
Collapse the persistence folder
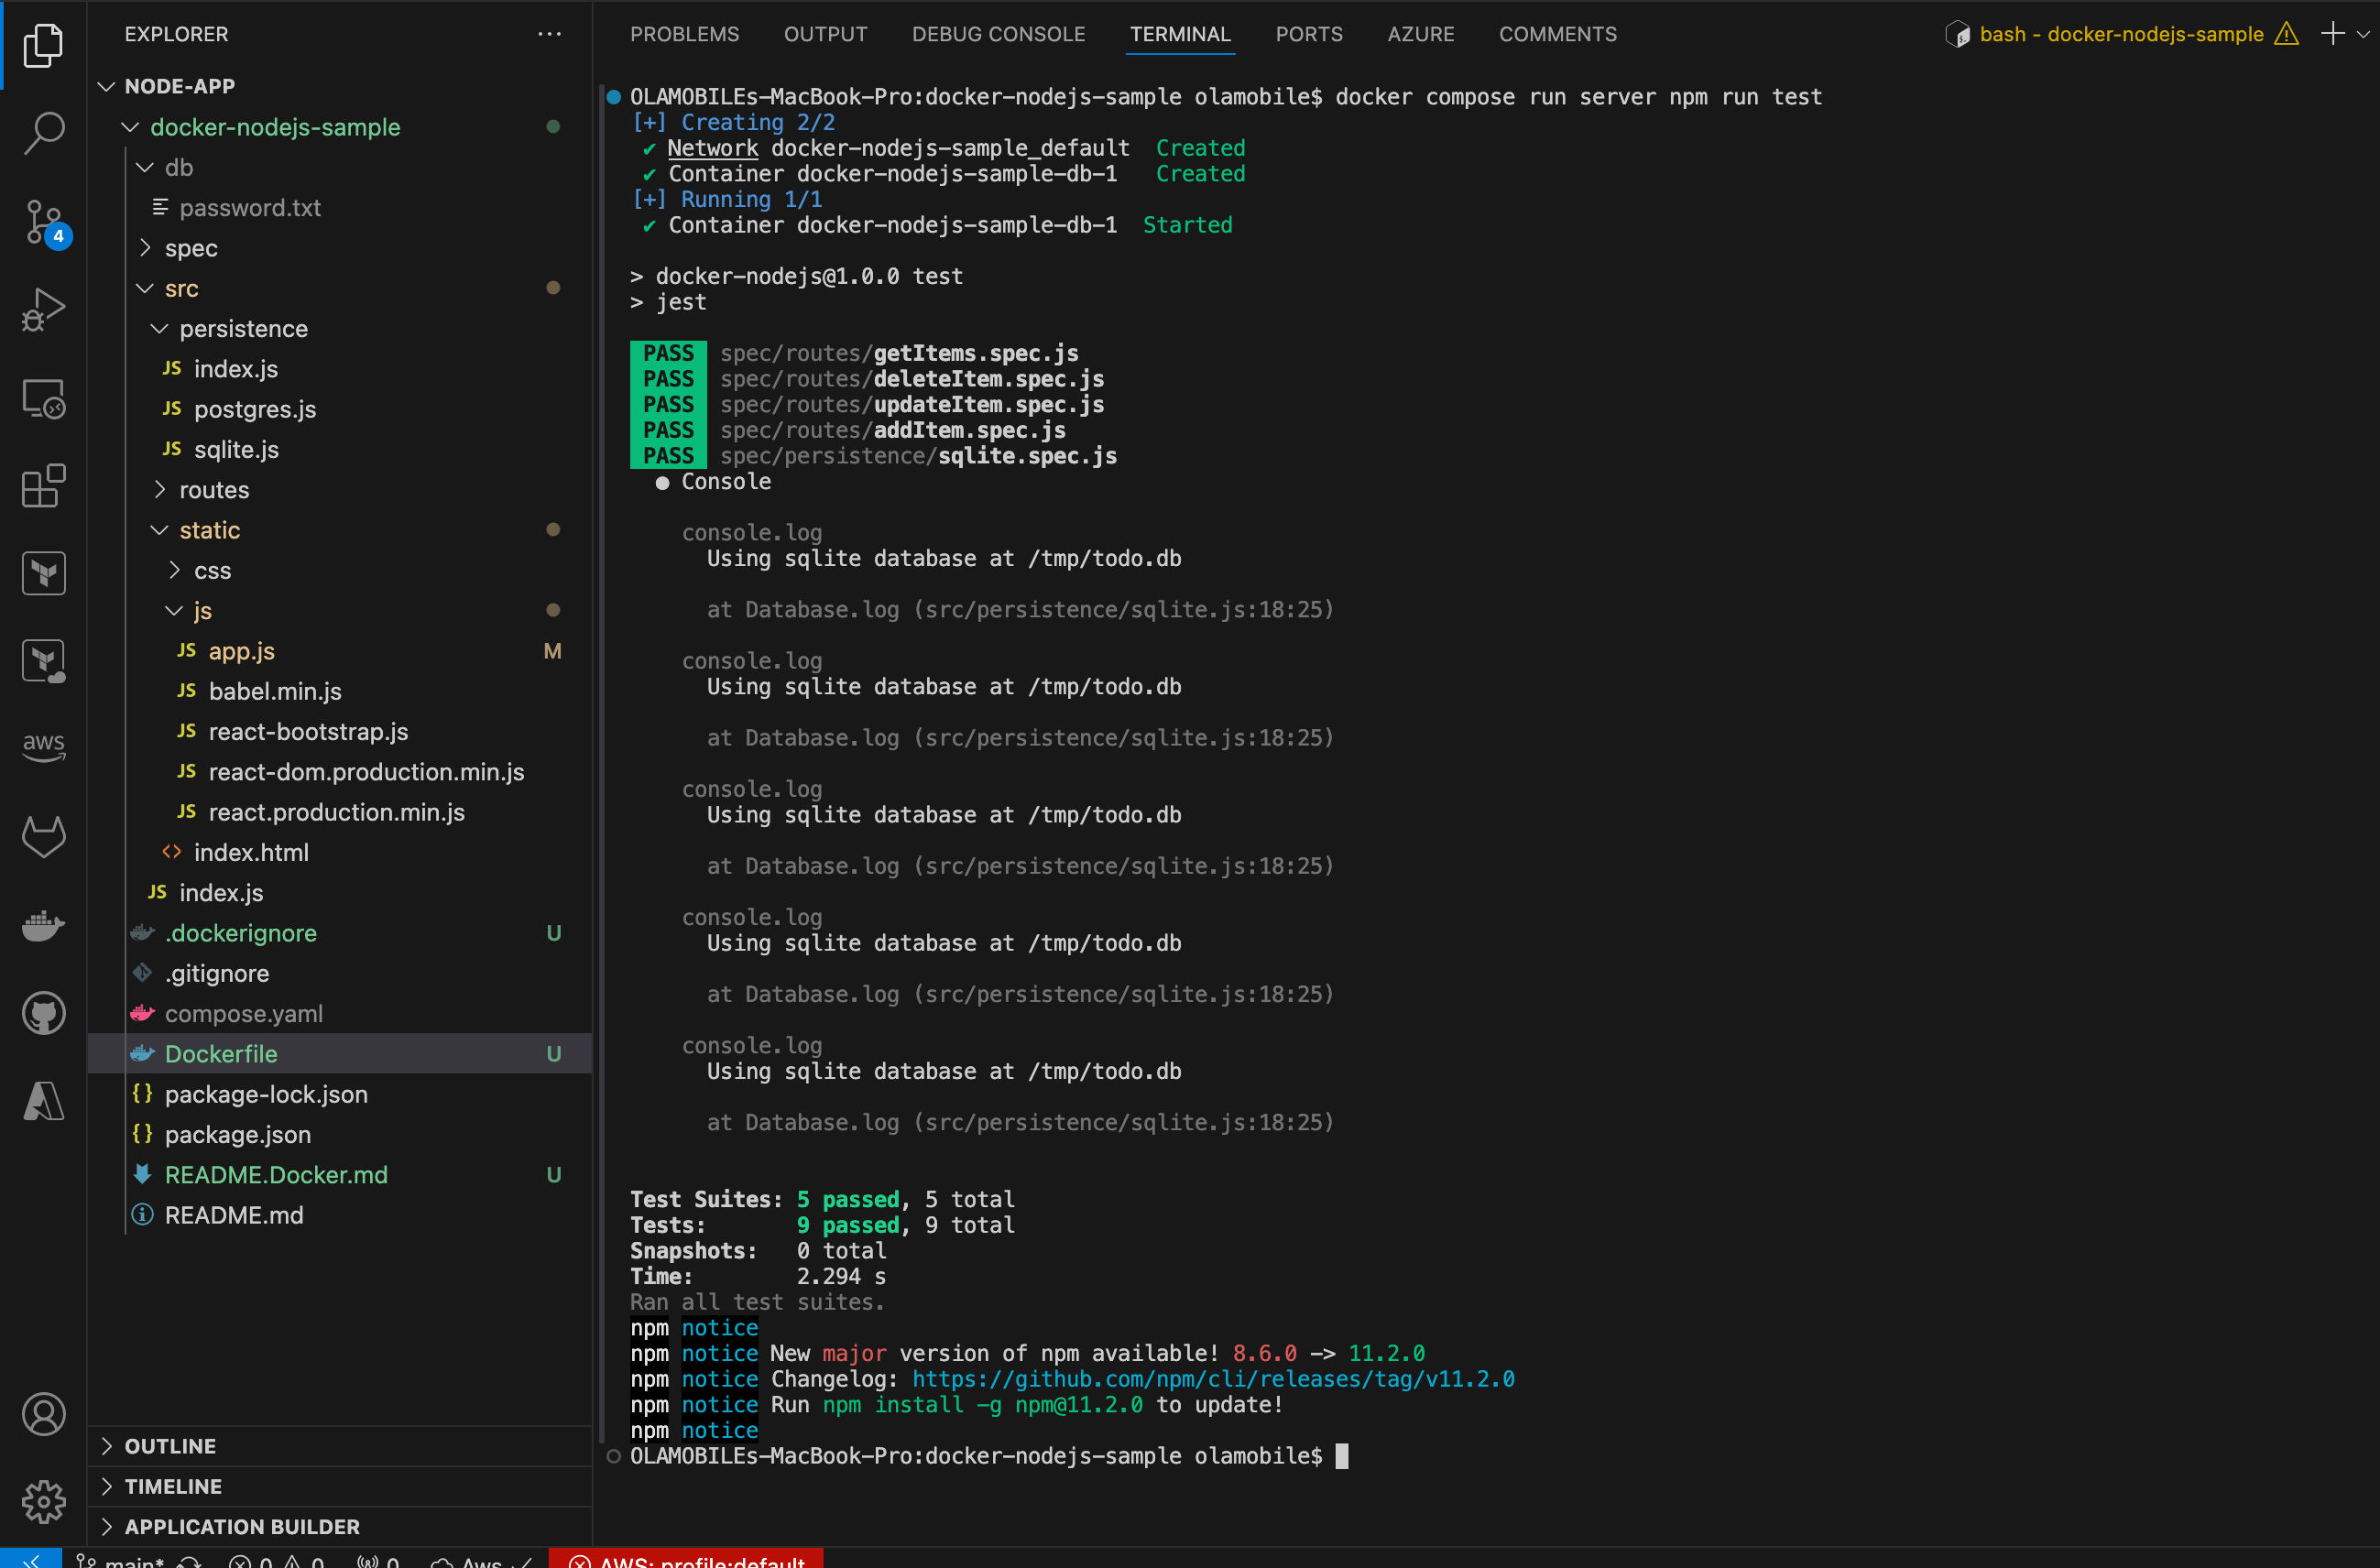point(340,328)
